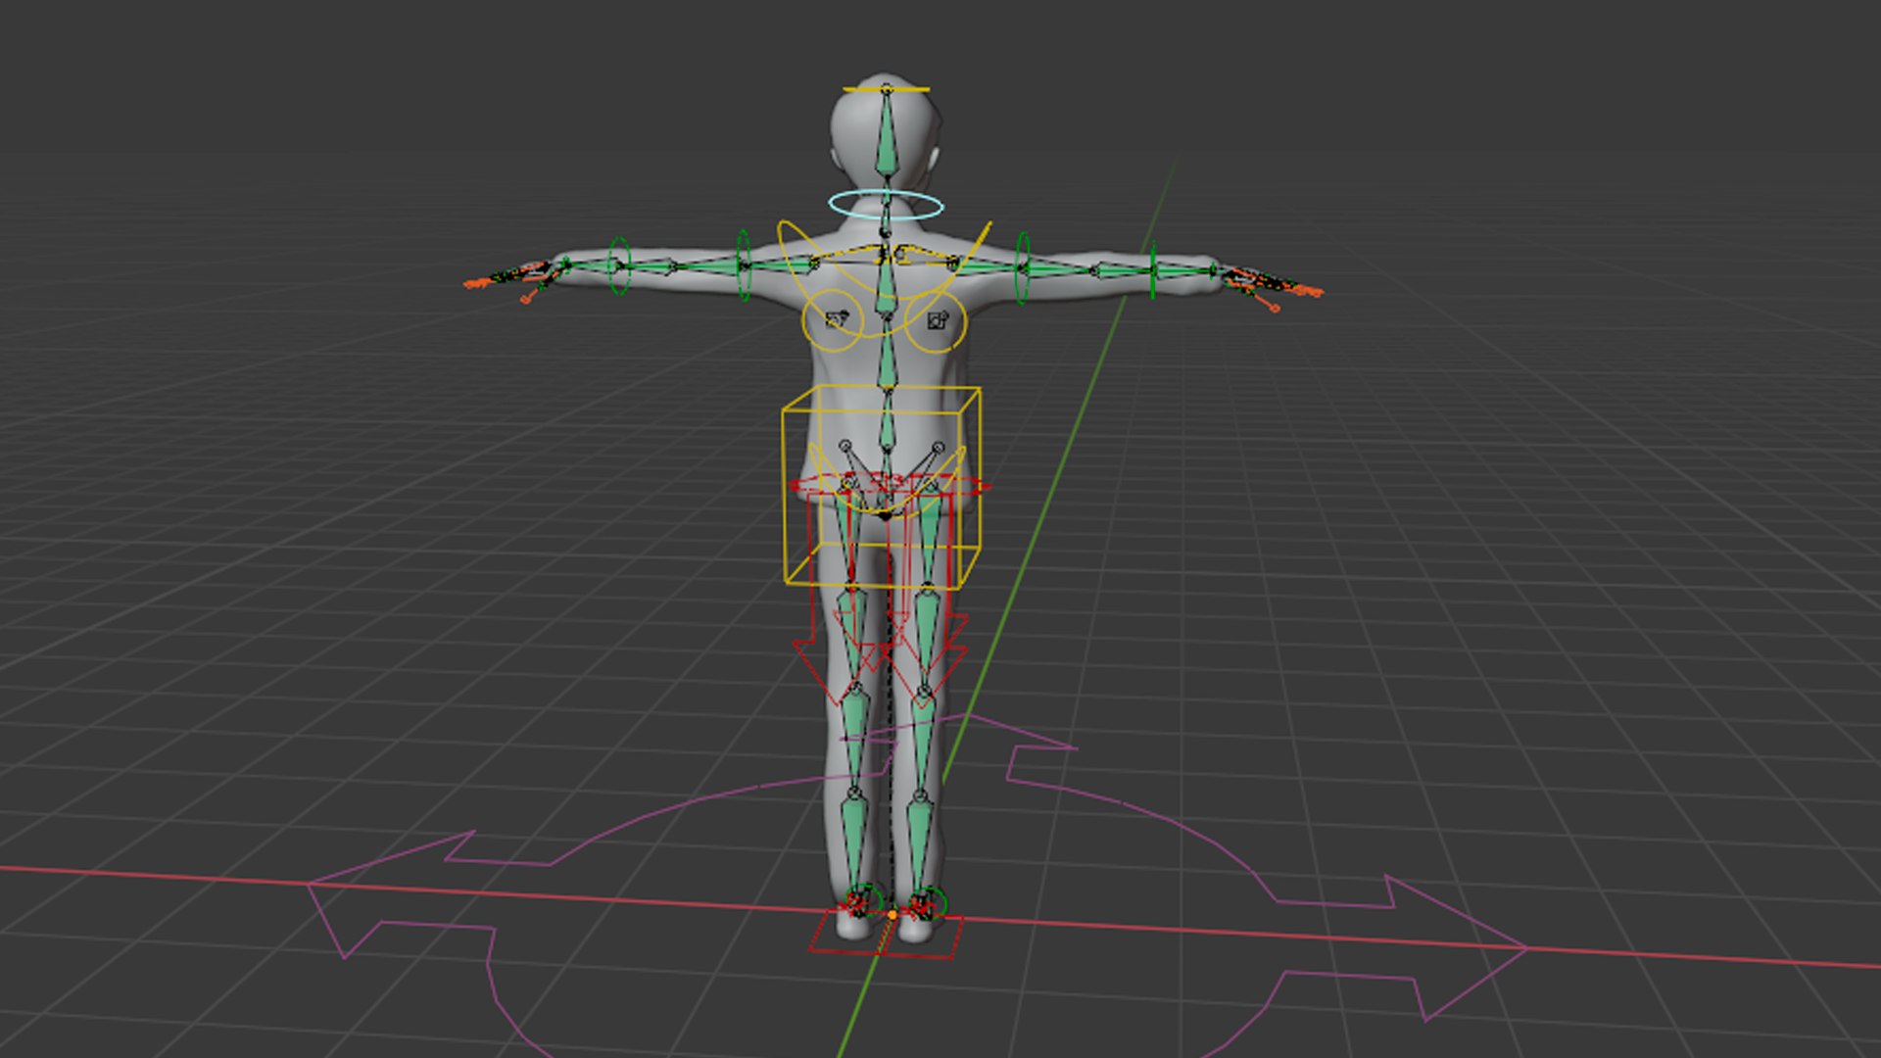Click the orange origin dot between the feet
Image resolution: width=1881 pixels, height=1058 pixels.
pyautogui.click(x=892, y=915)
